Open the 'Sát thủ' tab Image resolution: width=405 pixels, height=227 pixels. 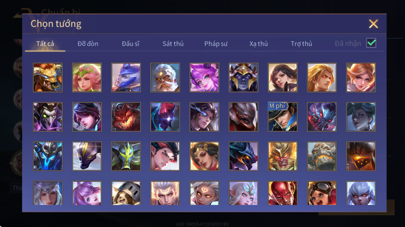[x=173, y=44]
